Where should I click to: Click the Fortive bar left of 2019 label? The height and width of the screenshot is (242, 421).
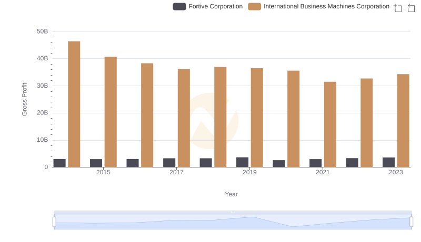(x=243, y=162)
